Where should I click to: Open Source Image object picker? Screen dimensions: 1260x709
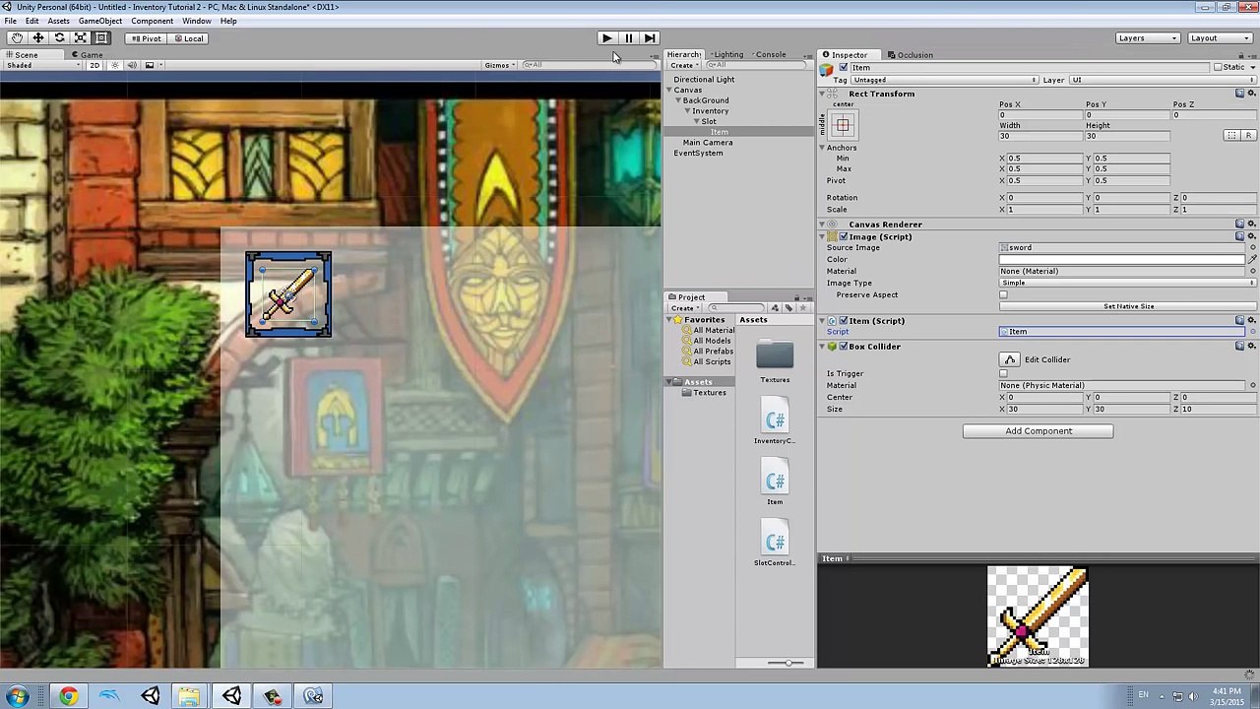(x=1253, y=248)
